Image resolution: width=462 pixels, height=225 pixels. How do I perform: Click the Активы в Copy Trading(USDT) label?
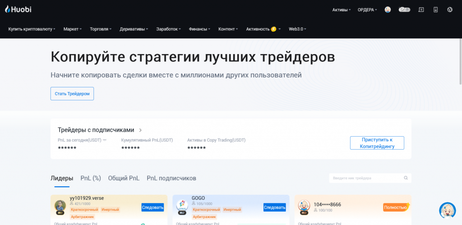[x=216, y=140]
